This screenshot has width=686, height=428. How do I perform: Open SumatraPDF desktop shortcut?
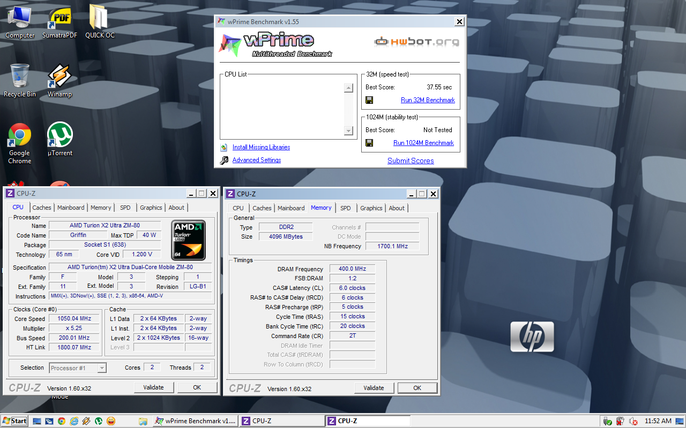pos(59,21)
